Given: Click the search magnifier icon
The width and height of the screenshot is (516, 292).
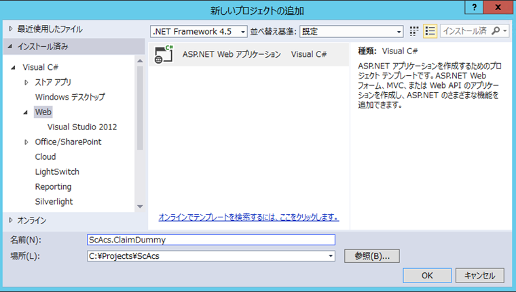Looking at the screenshot, I should click(x=495, y=31).
